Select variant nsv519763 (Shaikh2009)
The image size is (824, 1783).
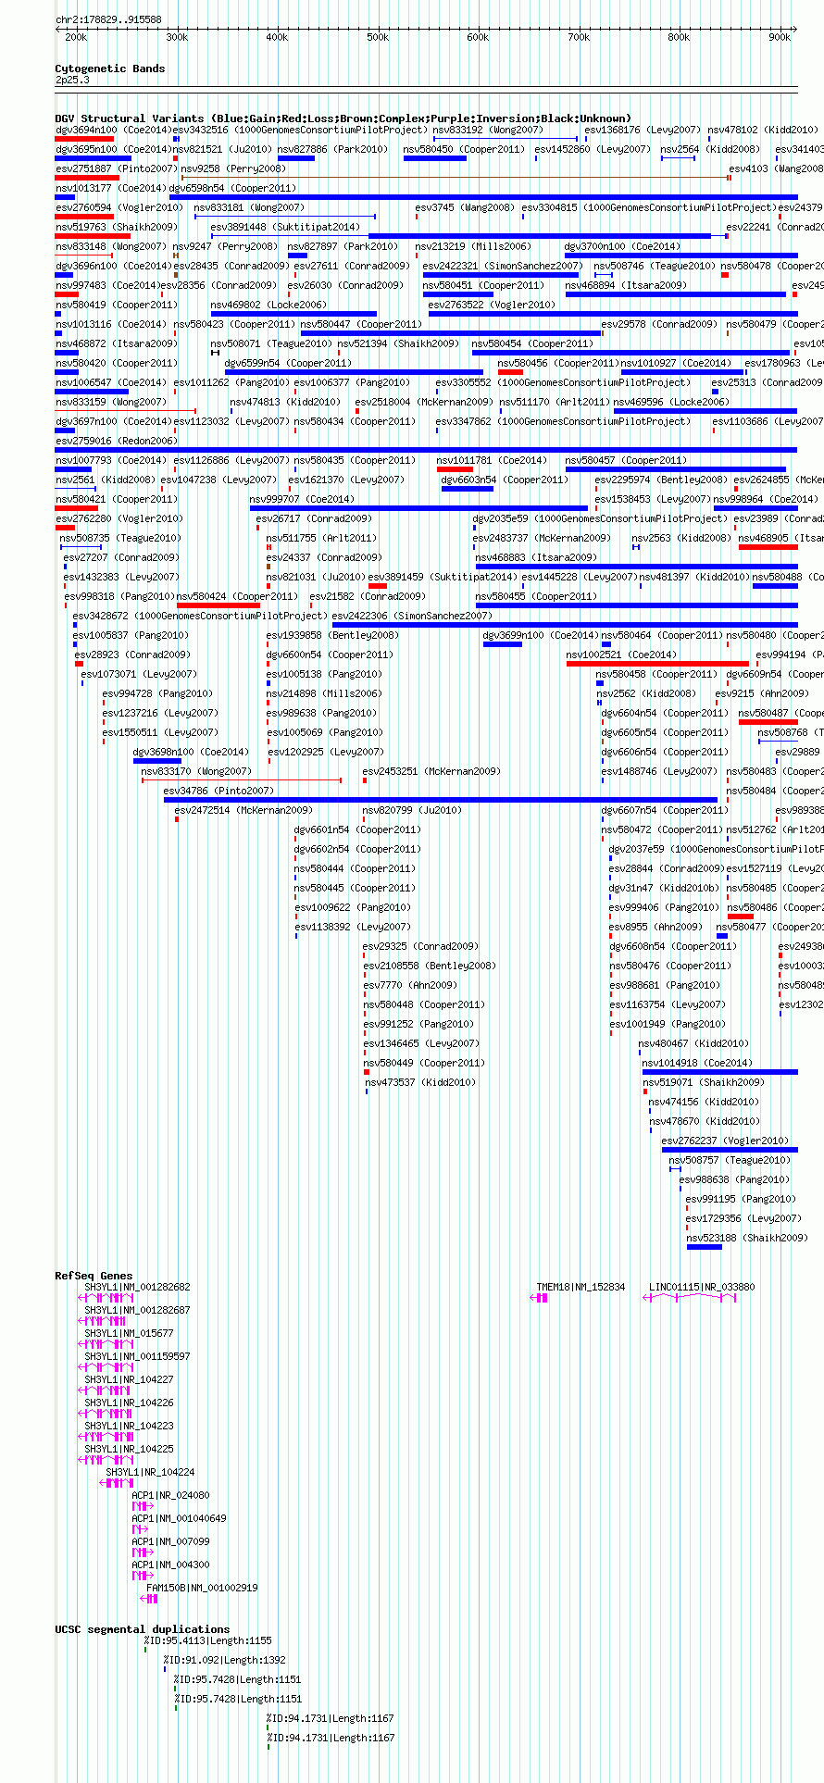click(116, 228)
